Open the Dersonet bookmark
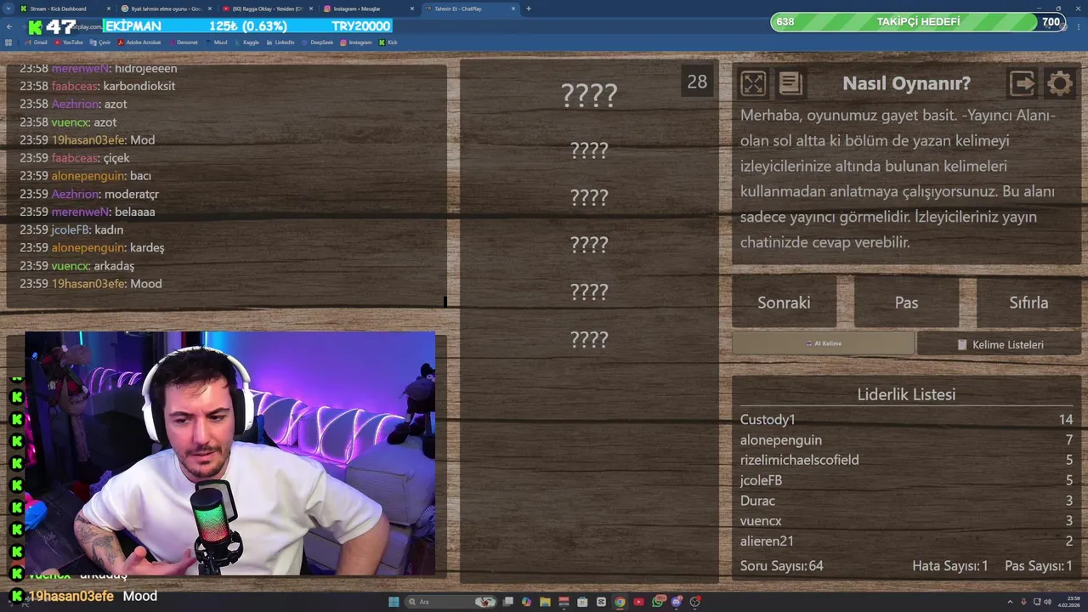This screenshot has height=612, width=1088. coord(183,42)
